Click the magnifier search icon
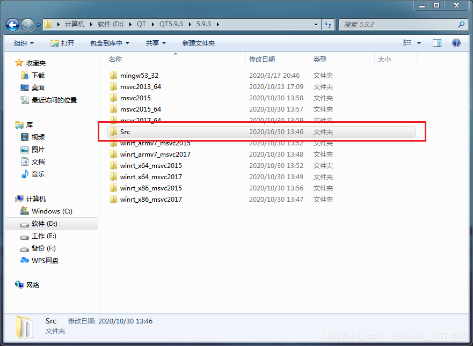The width and height of the screenshot is (473, 346). tap(461, 25)
